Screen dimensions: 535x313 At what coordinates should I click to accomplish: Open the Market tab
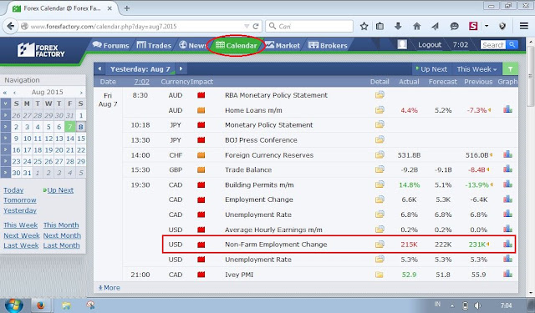pyautogui.click(x=283, y=45)
